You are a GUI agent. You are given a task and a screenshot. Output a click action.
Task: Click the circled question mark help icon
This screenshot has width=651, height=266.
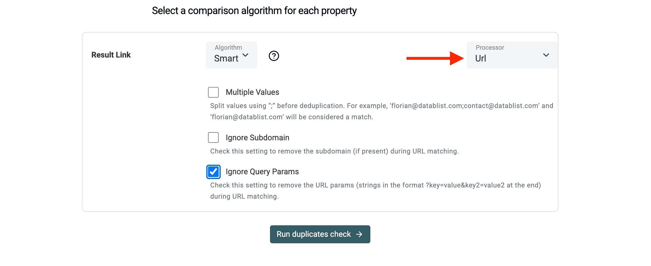[x=274, y=56]
